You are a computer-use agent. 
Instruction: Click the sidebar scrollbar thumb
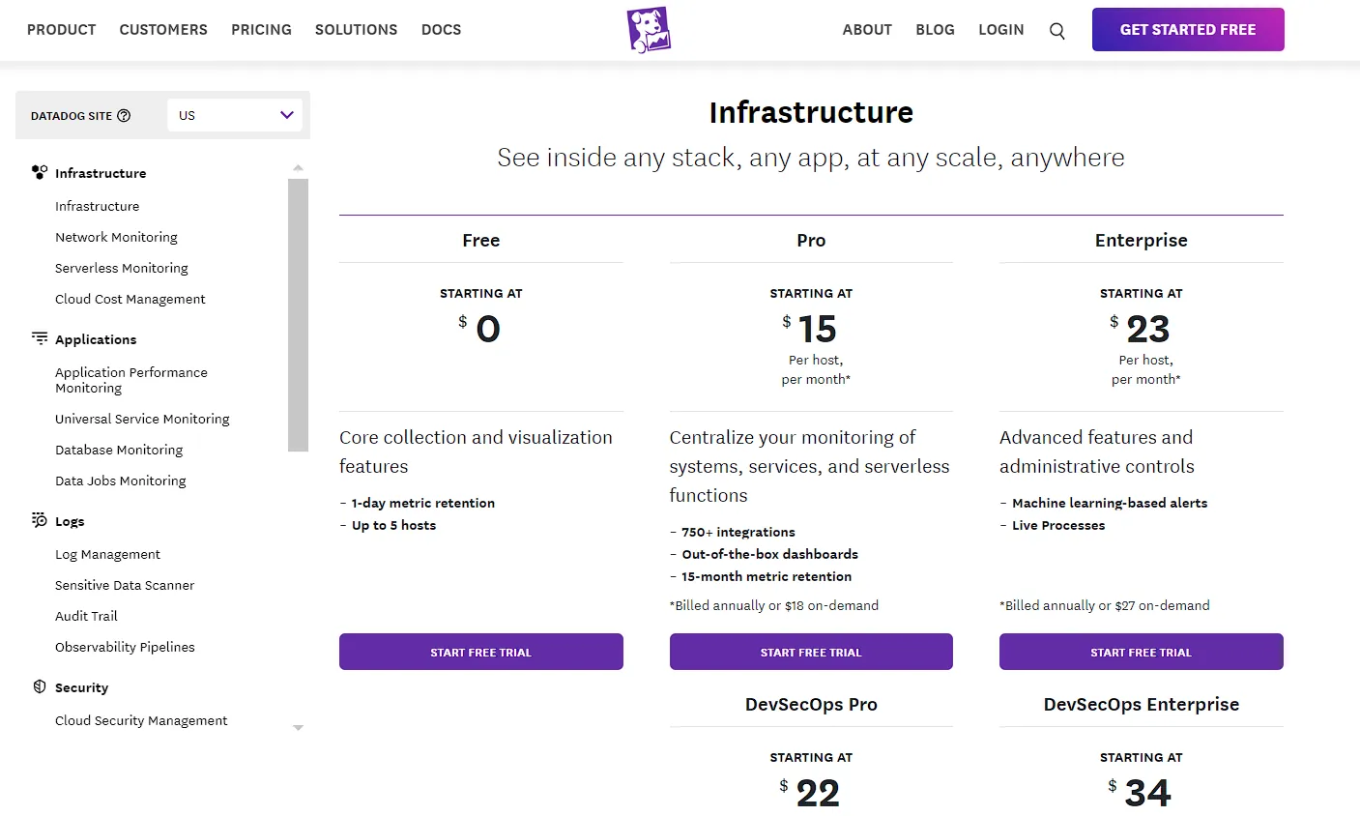click(x=298, y=315)
